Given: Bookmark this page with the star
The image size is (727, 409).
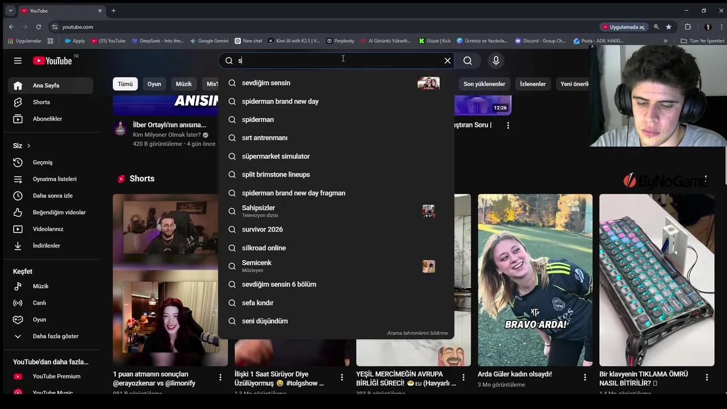Looking at the screenshot, I should click(x=668, y=27).
